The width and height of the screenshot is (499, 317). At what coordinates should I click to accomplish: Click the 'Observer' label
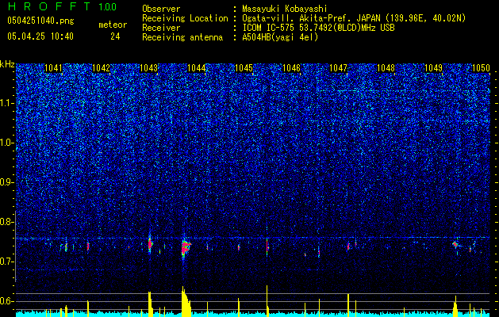(161, 9)
